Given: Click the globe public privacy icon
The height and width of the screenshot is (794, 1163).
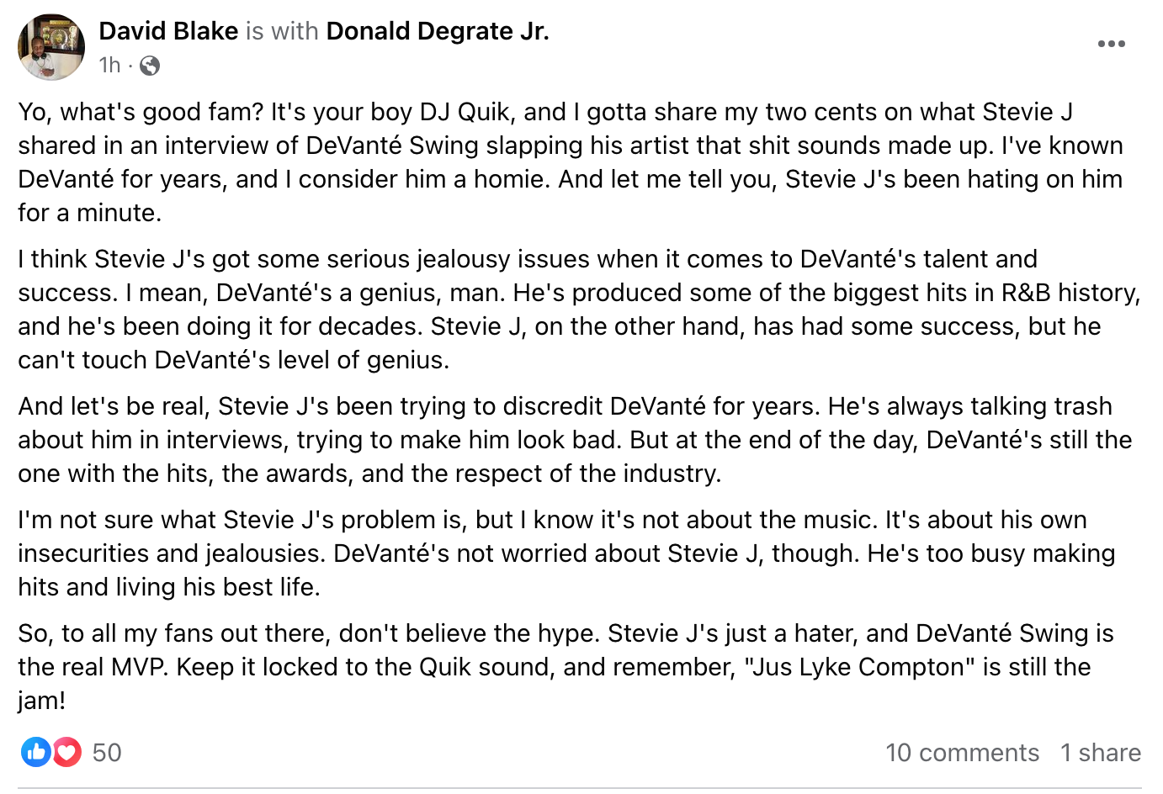Looking at the screenshot, I should pyautogui.click(x=150, y=66).
